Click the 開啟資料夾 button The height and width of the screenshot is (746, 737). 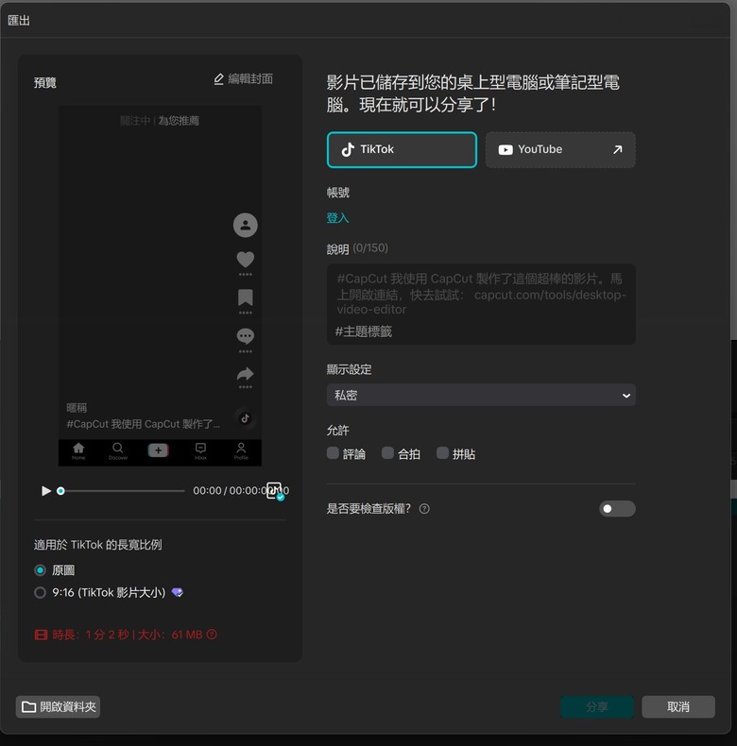pyautogui.click(x=58, y=706)
